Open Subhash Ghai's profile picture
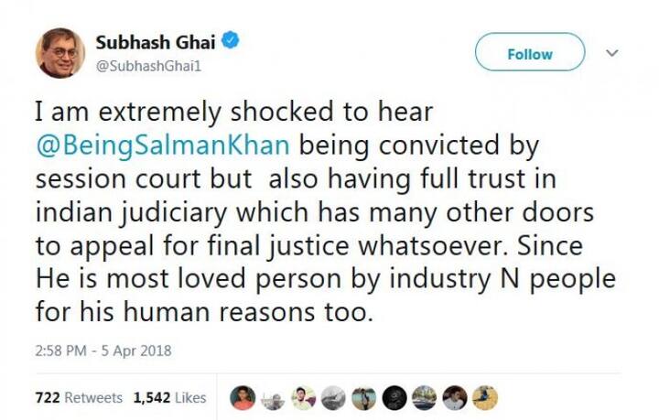This screenshot has height=420, width=659. (60, 53)
